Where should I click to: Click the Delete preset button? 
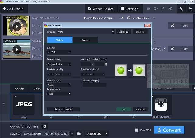(140, 32)
